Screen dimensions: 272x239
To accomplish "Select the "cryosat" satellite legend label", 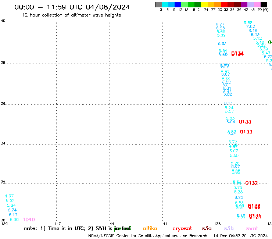I will pos(182,229).
